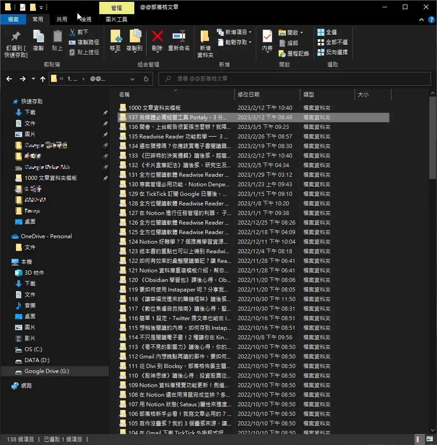
Task: Click the Rename (重新命名) icon
Action: [179, 36]
